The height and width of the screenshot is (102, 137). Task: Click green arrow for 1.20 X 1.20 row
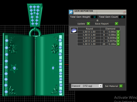pos(118,41)
